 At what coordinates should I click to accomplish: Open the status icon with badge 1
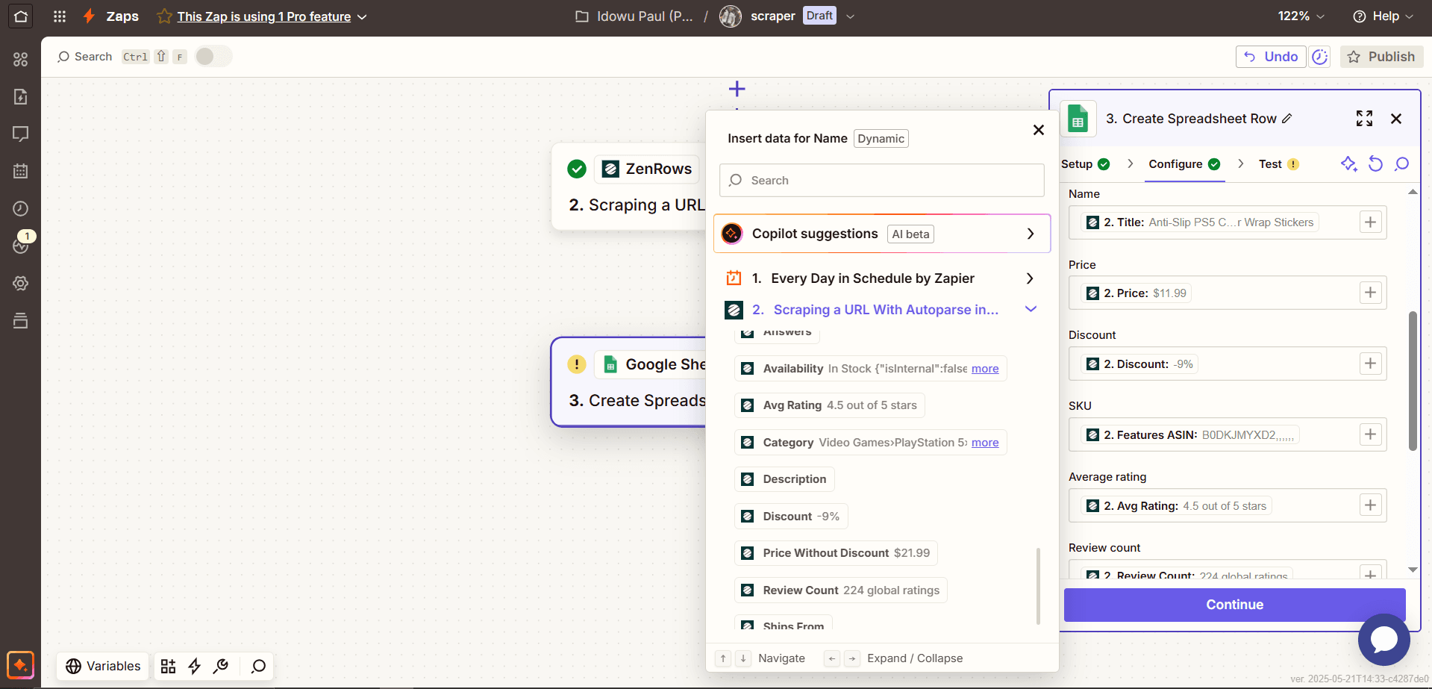pyautogui.click(x=21, y=244)
